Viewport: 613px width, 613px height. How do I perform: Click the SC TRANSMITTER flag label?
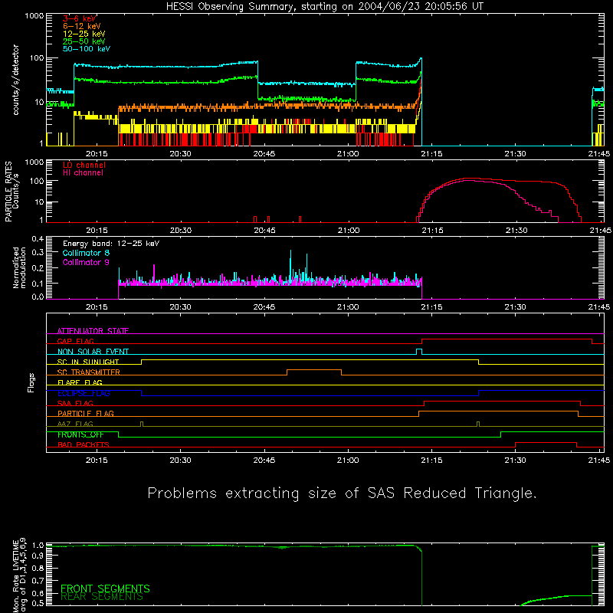[x=89, y=372]
